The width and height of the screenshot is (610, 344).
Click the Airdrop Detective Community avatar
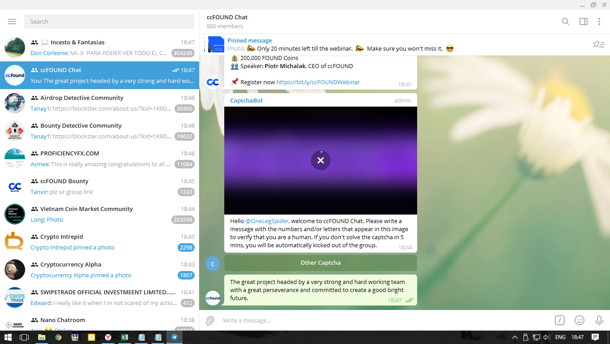point(15,103)
